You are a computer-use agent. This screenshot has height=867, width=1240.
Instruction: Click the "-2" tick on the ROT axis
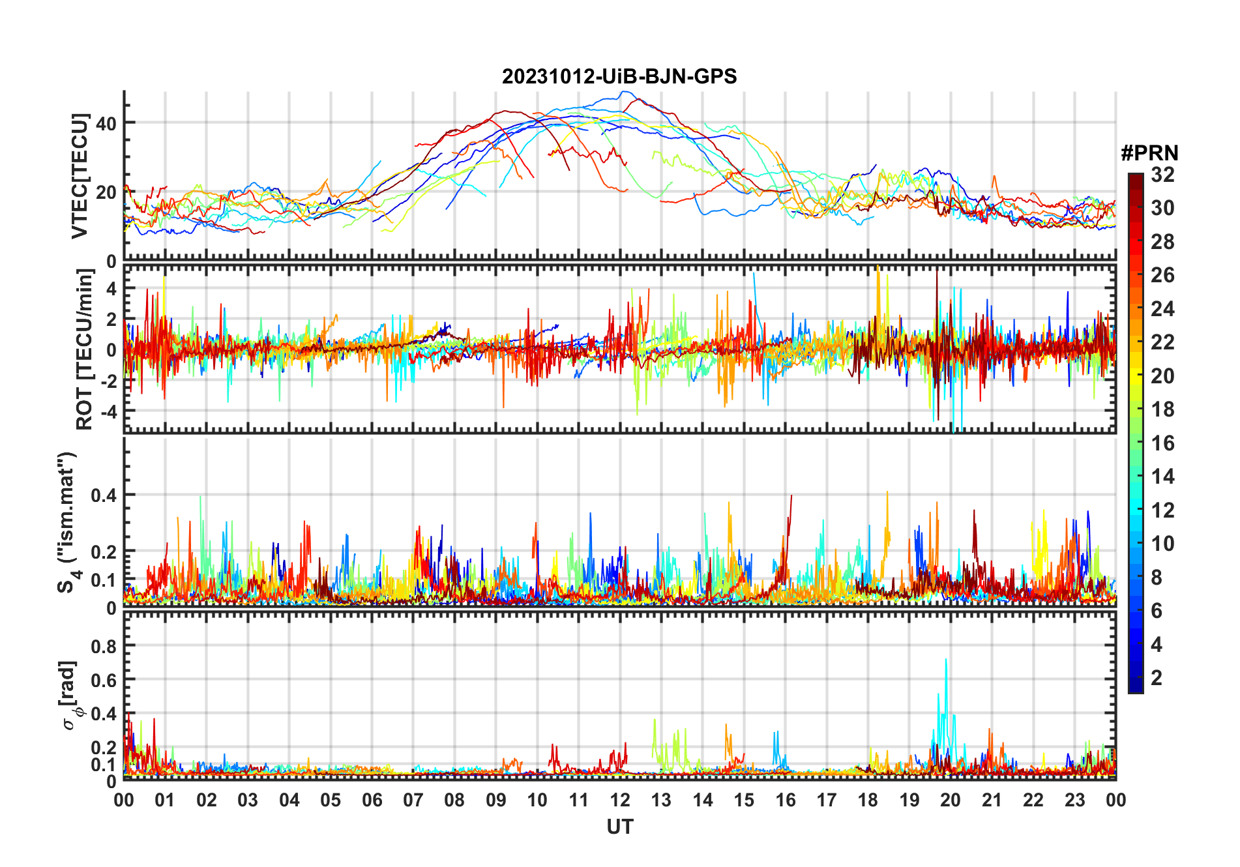(x=108, y=381)
